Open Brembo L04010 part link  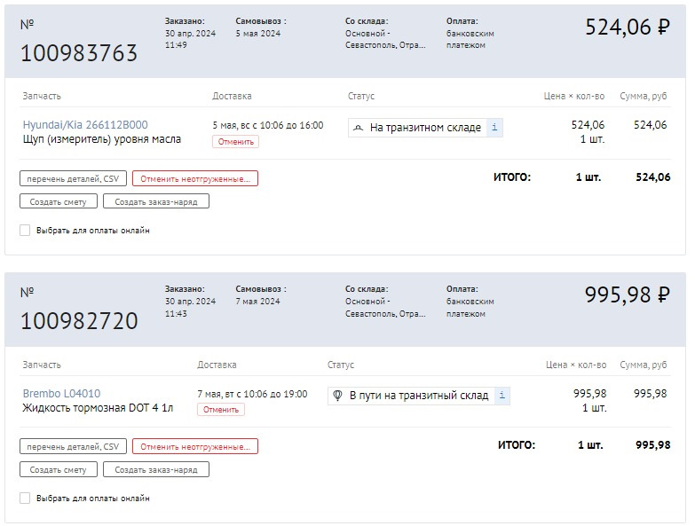click(x=61, y=393)
